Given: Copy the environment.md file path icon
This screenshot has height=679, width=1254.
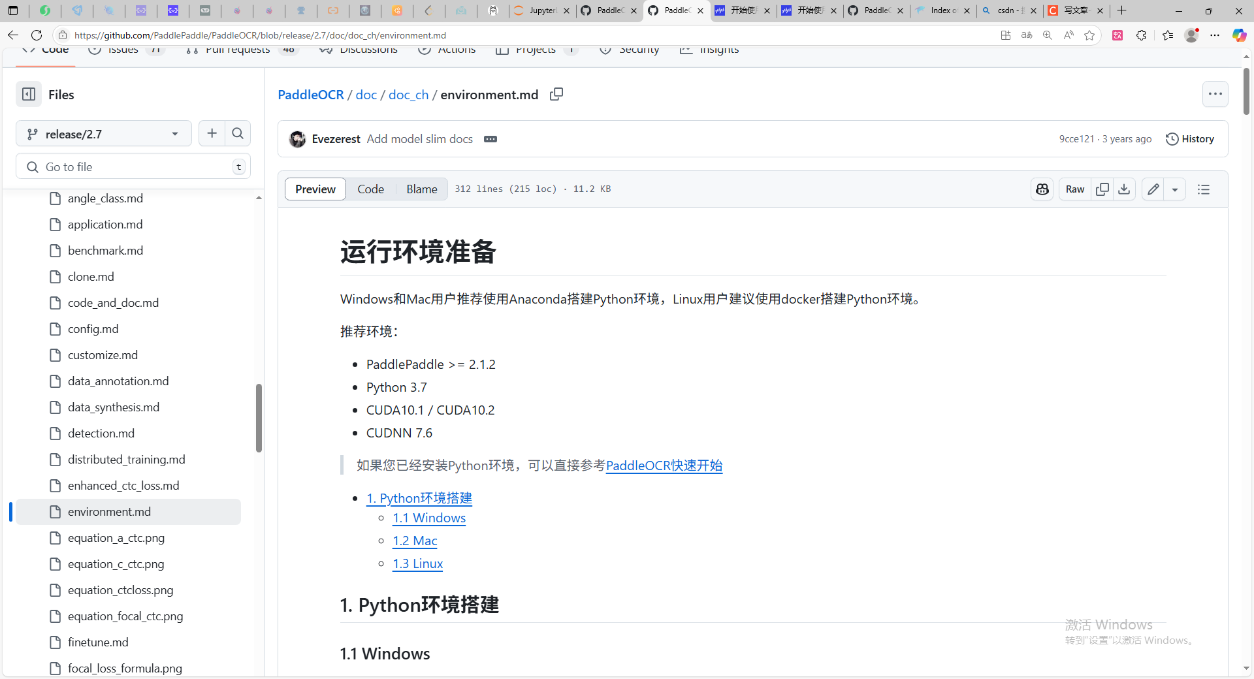Looking at the screenshot, I should pyautogui.click(x=556, y=95).
